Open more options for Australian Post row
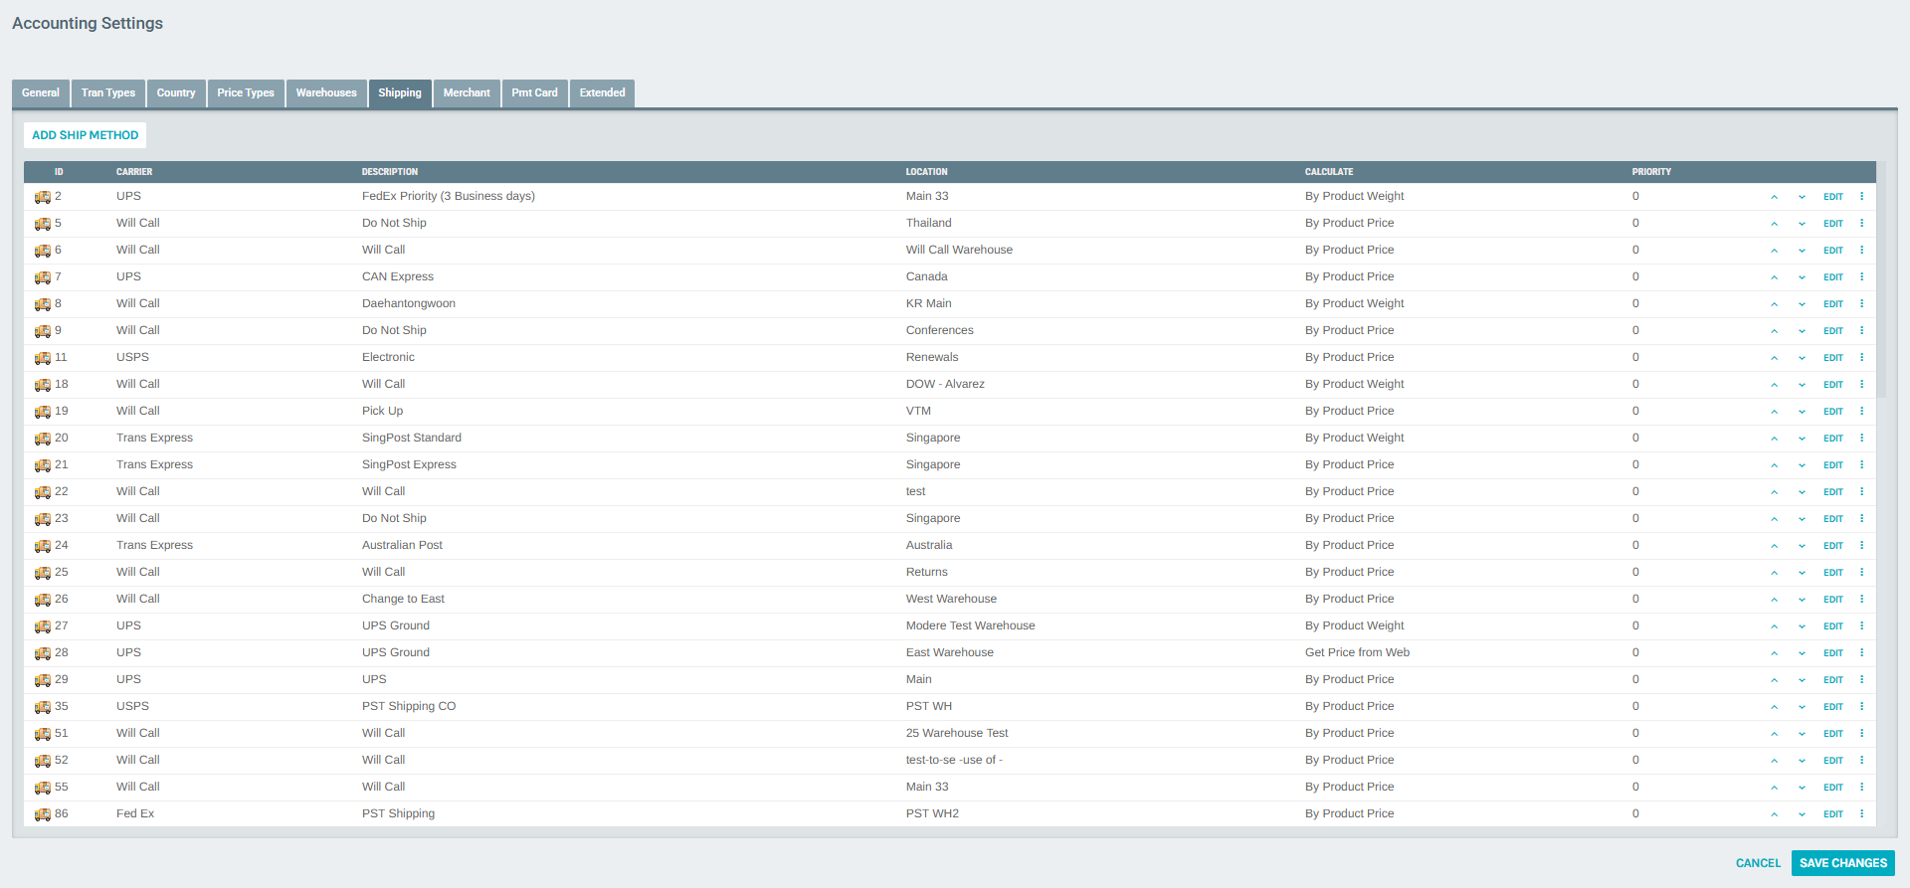1910x888 pixels. [x=1861, y=546]
